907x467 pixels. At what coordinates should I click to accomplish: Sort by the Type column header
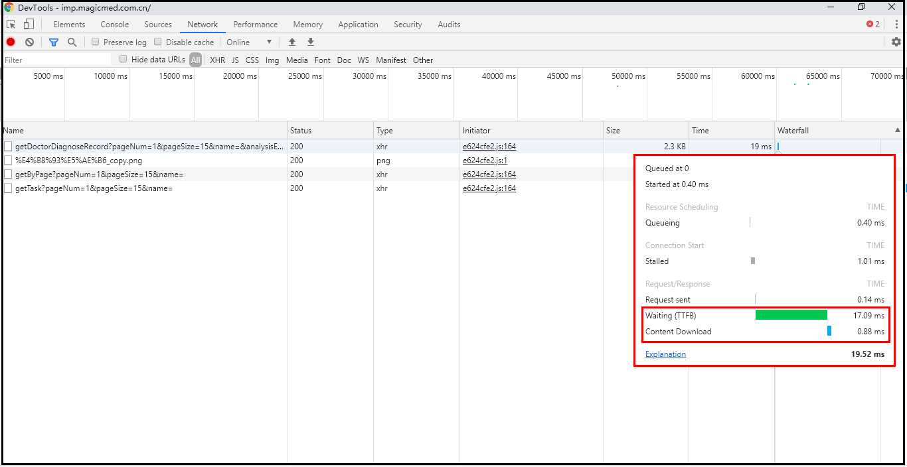pyautogui.click(x=416, y=131)
